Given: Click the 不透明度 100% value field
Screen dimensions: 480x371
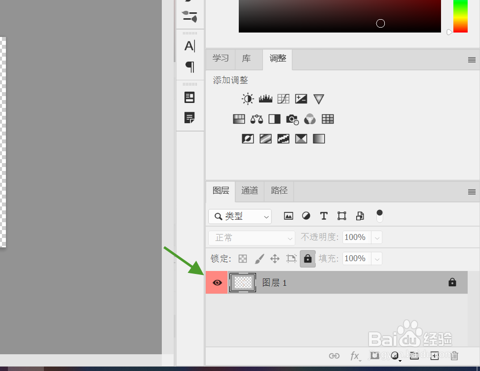Looking at the screenshot, I should pyautogui.click(x=357, y=237).
